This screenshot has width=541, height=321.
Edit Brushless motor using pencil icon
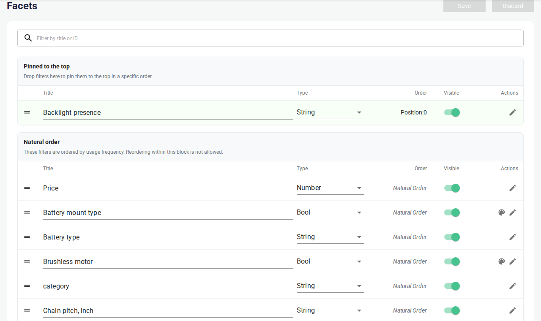513,261
